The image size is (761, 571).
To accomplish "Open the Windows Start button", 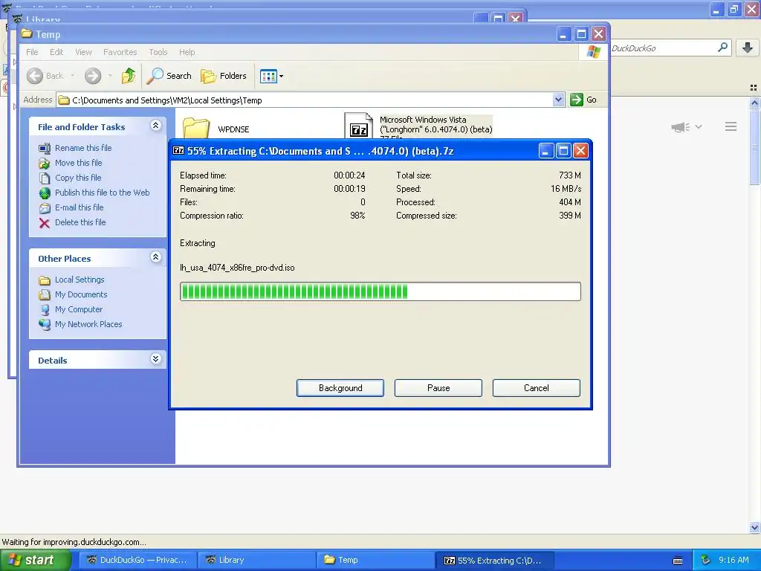I will [x=34, y=560].
